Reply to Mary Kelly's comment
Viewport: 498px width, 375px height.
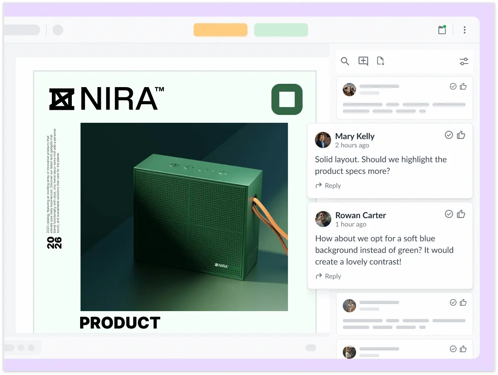(x=328, y=185)
